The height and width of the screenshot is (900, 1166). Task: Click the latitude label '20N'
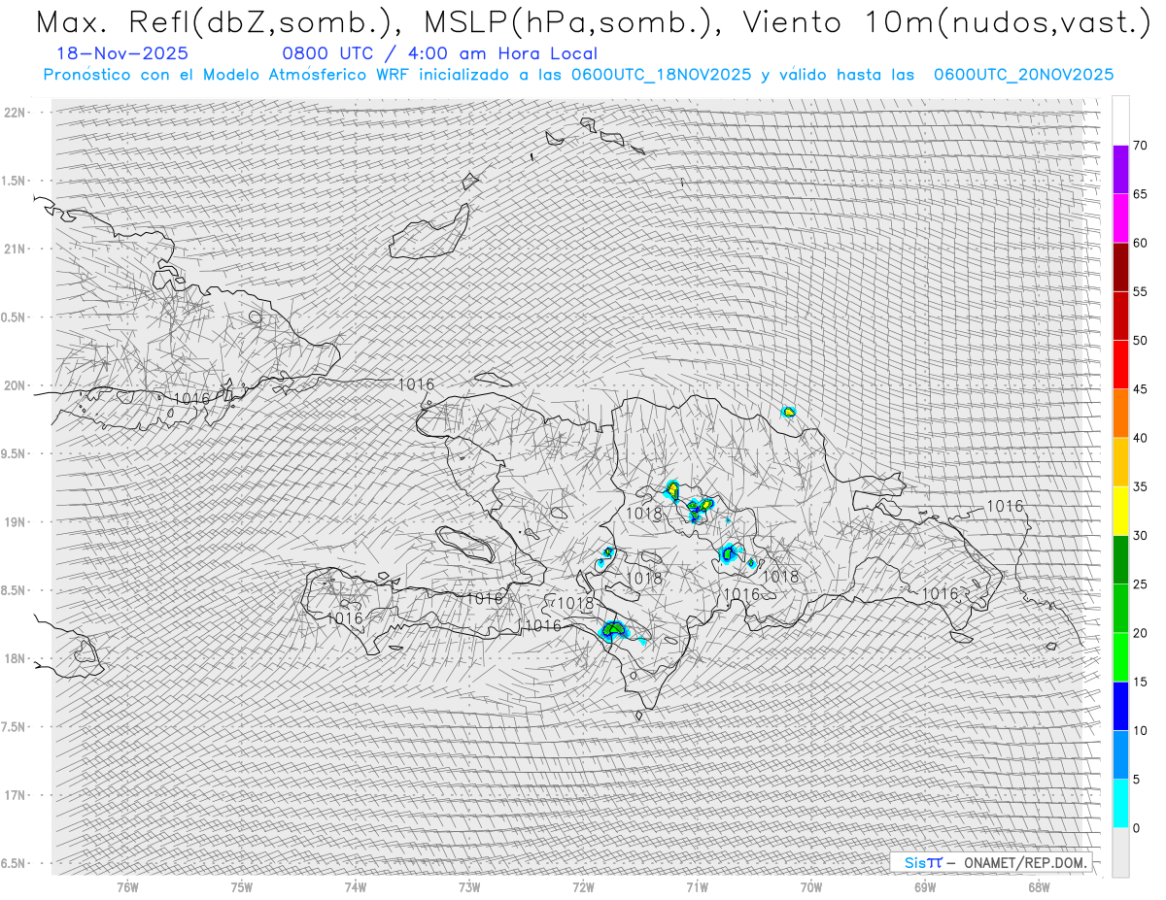pos(16,385)
